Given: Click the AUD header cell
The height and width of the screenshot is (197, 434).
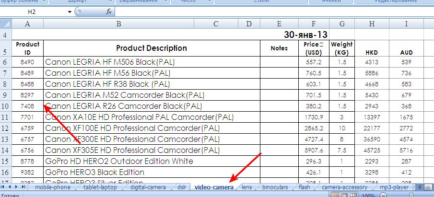Looking at the screenshot, I should (406, 48).
